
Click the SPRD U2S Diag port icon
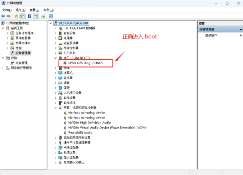pos(65,63)
